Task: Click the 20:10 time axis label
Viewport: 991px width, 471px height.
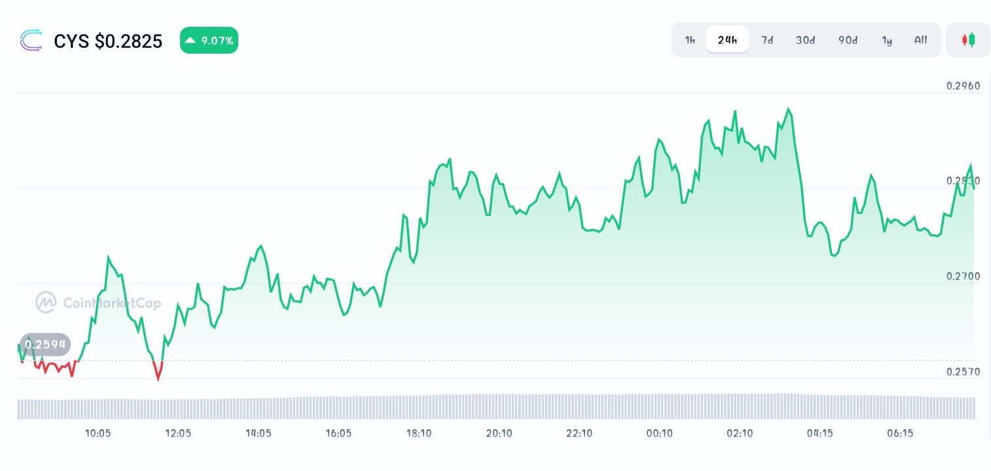Action: (x=499, y=433)
